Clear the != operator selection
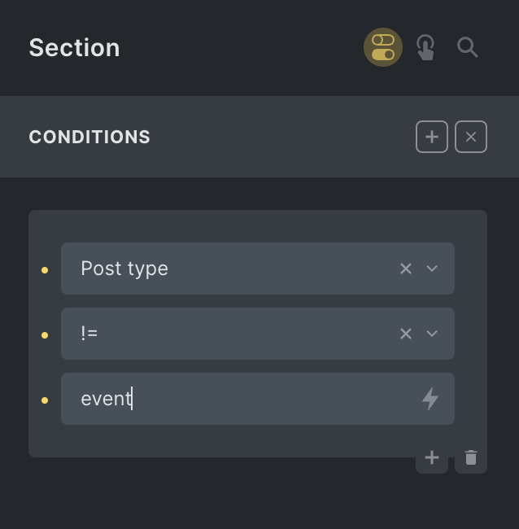 [x=406, y=334]
